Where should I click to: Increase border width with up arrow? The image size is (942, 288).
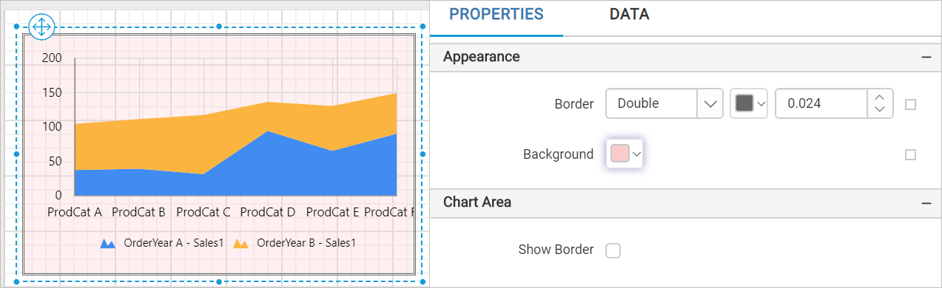point(880,97)
